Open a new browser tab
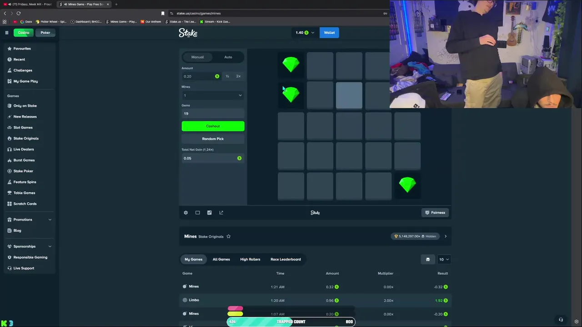582x327 pixels. click(x=116, y=4)
